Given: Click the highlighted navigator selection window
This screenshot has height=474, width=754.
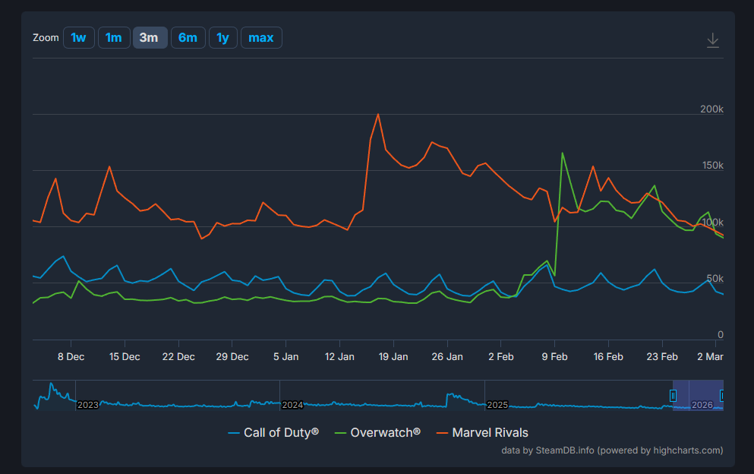Looking at the screenshot, I should [x=697, y=395].
